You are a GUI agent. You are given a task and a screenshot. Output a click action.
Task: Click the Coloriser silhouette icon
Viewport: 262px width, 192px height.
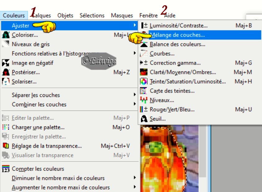(6, 35)
